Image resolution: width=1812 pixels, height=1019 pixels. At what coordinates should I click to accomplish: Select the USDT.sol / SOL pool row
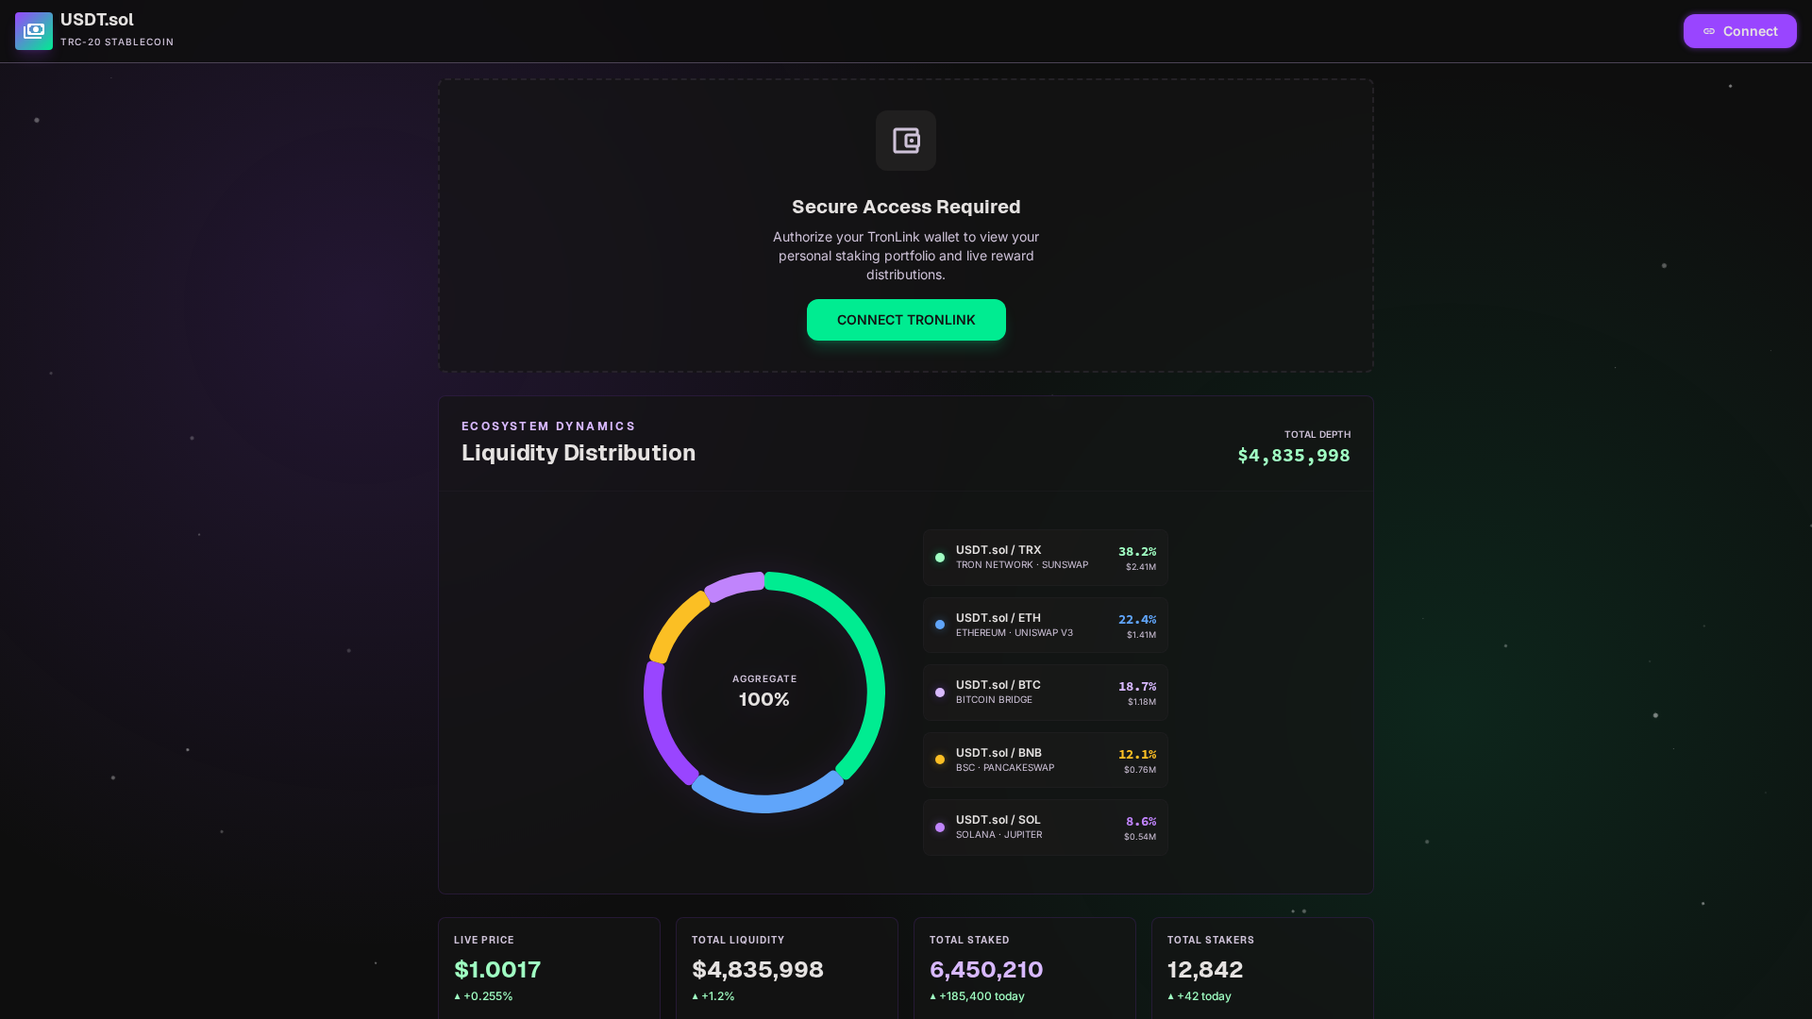1046,827
